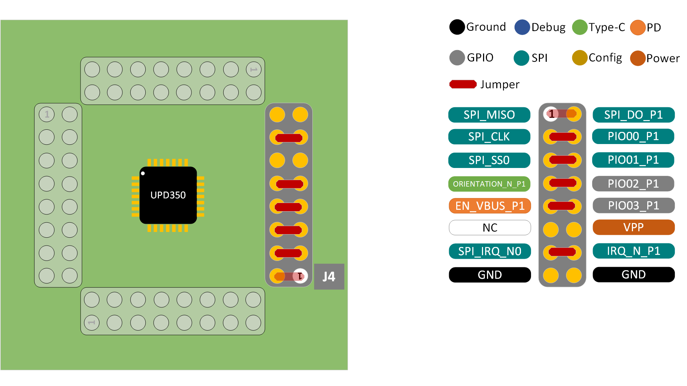The image size is (687, 386).
Task: Click the EN_VBUS_P1 label
Action: click(489, 206)
